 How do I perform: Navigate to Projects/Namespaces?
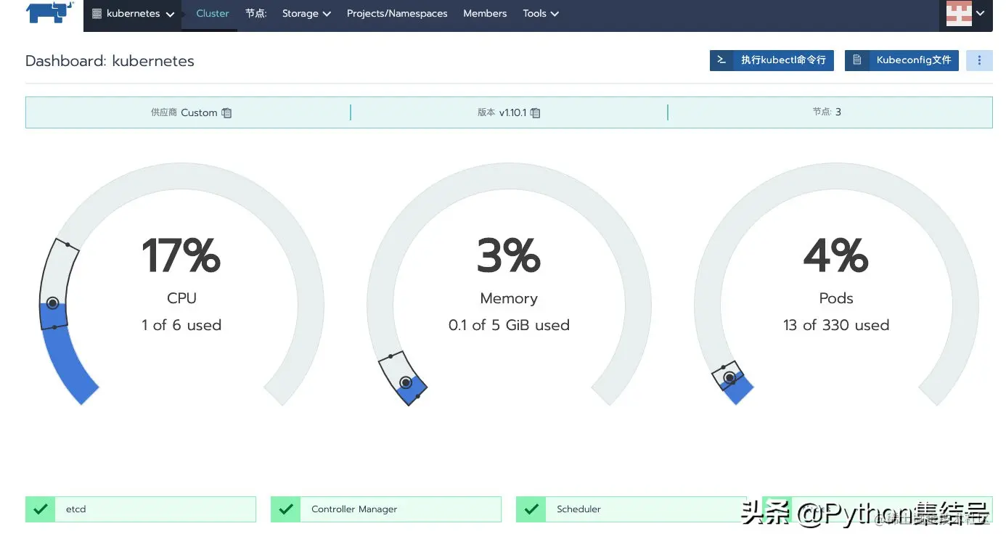coord(397,13)
